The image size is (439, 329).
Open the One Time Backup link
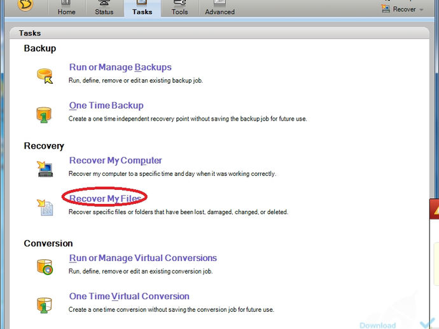106,105
